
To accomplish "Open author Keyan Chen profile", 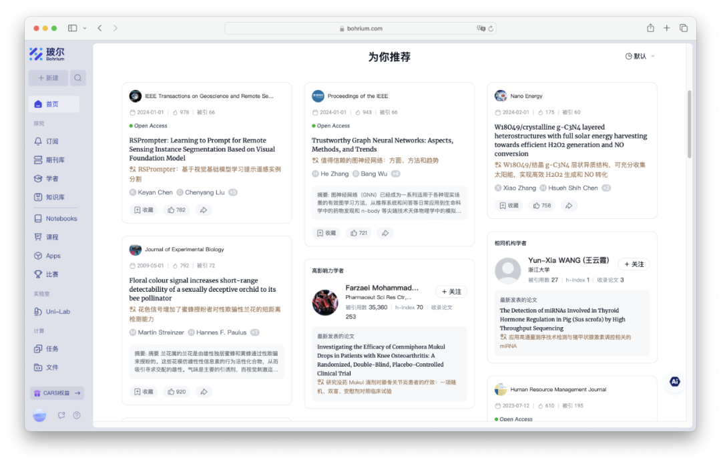I will click(x=156, y=192).
